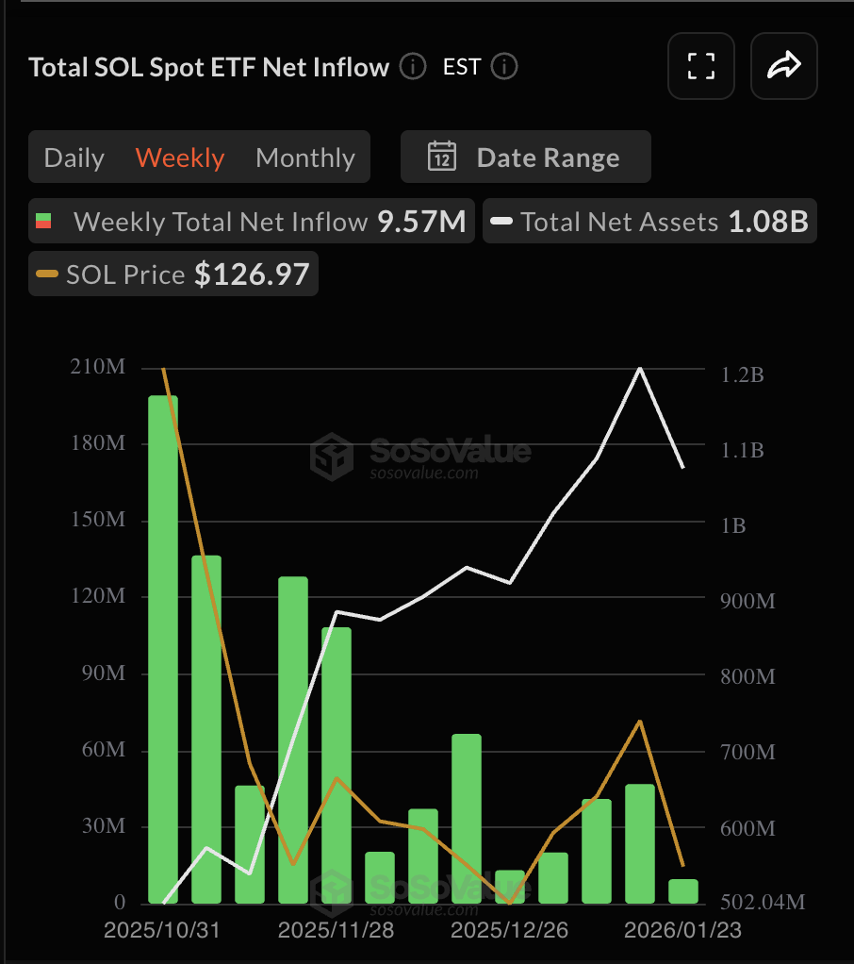Switch to the Monthly view
This screenshot has width=854, height=964.
pyautogui.click(x=305, y=158)
